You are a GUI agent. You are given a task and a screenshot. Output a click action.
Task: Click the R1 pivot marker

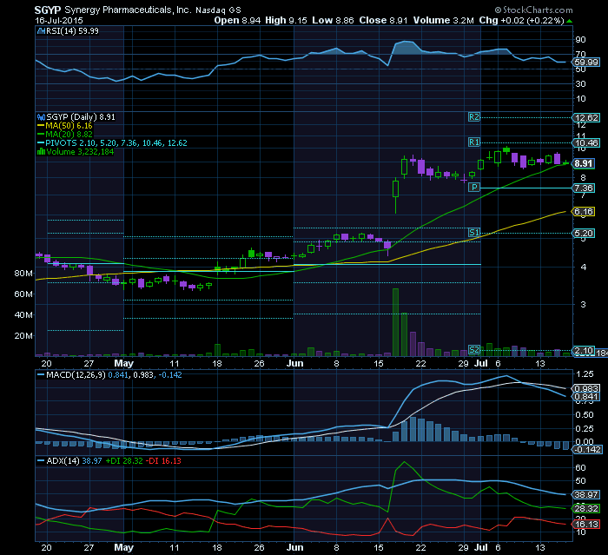(x=474, y=142)
